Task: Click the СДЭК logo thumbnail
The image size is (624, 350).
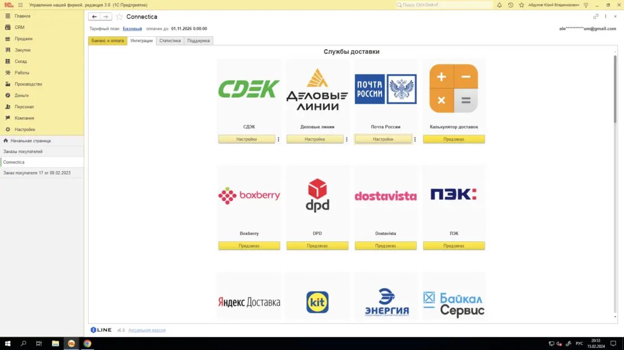Action: coord(249,88)
